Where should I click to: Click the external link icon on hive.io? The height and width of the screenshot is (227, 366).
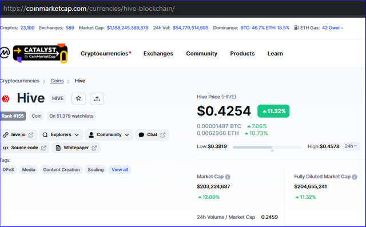point(31,135)
